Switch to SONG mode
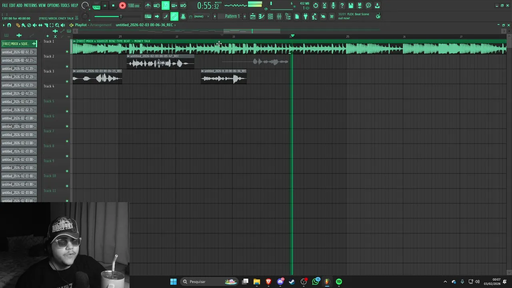512x288 pixels. point(96,7)
